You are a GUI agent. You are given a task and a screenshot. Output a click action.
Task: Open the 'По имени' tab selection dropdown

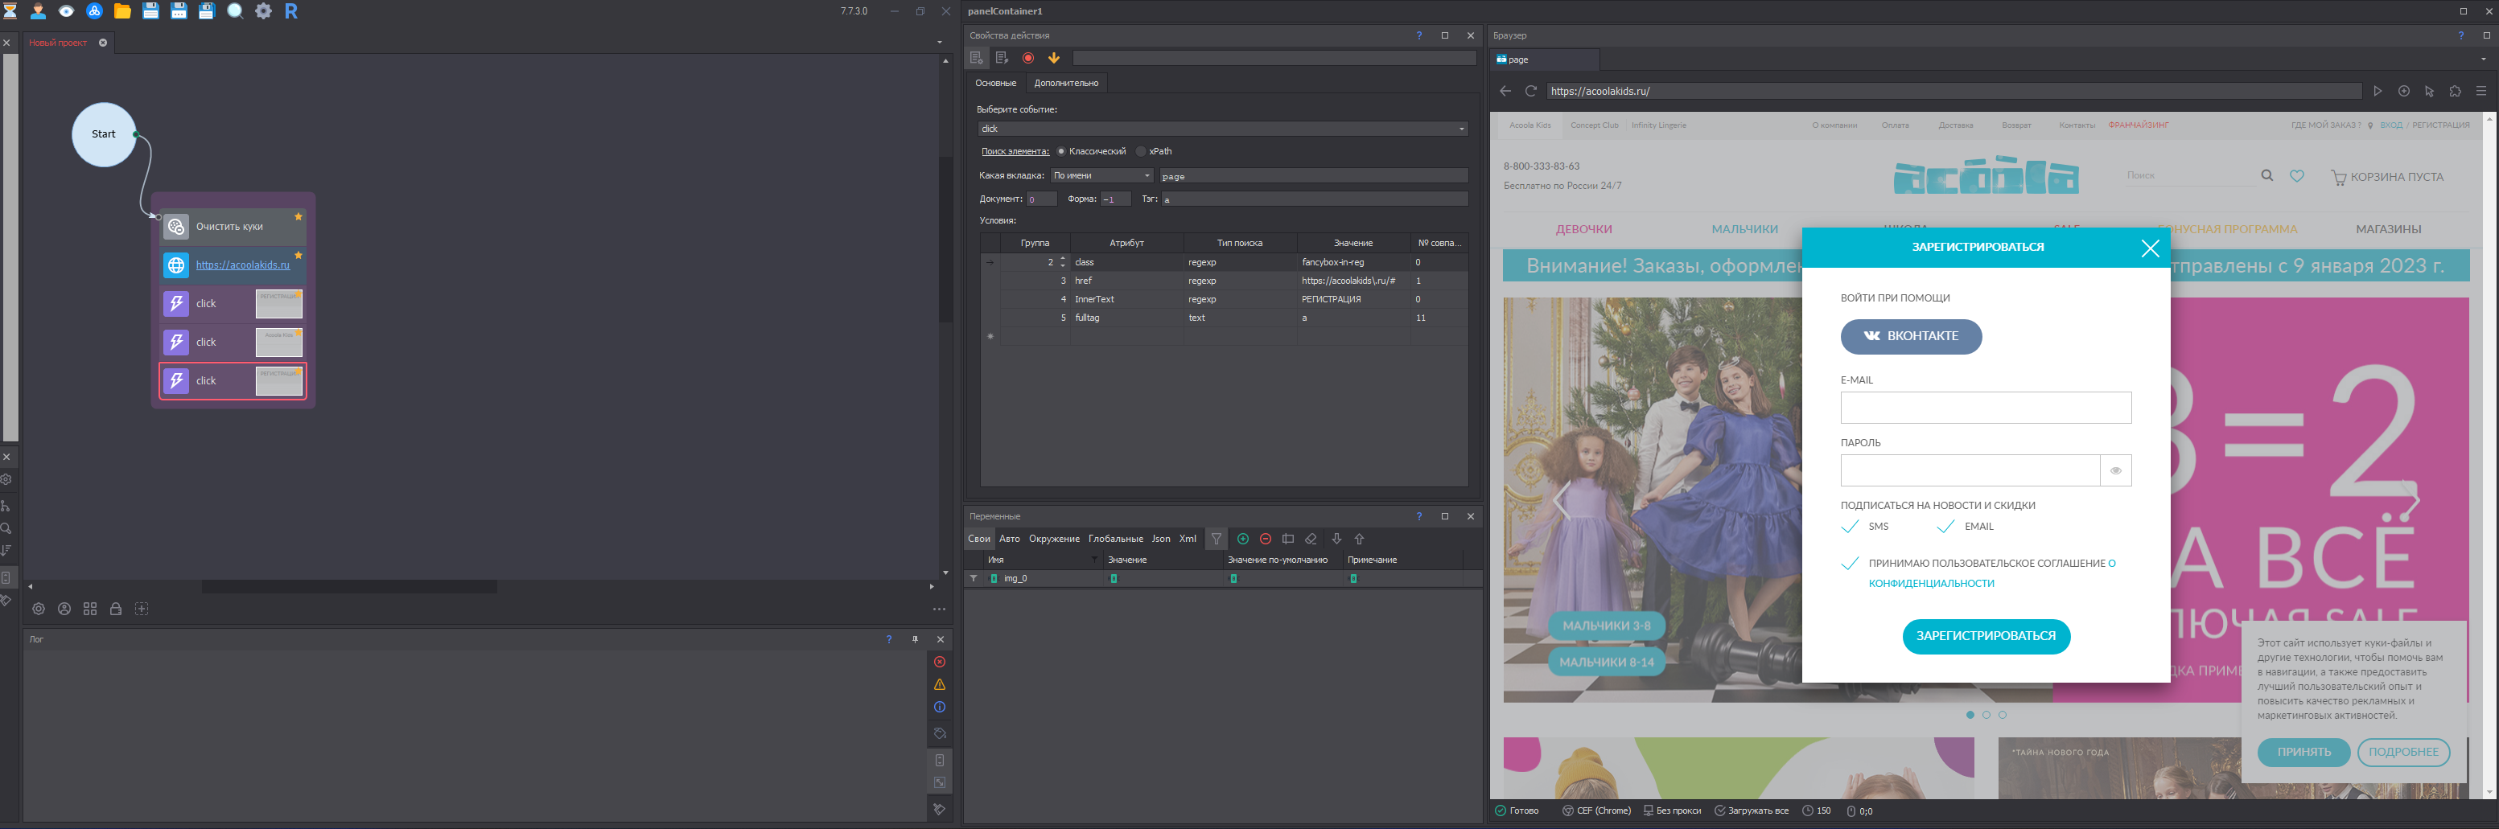pyautogui.click(x=1101, y=175)
